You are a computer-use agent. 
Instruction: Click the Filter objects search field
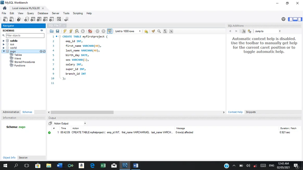pos(25,35)
